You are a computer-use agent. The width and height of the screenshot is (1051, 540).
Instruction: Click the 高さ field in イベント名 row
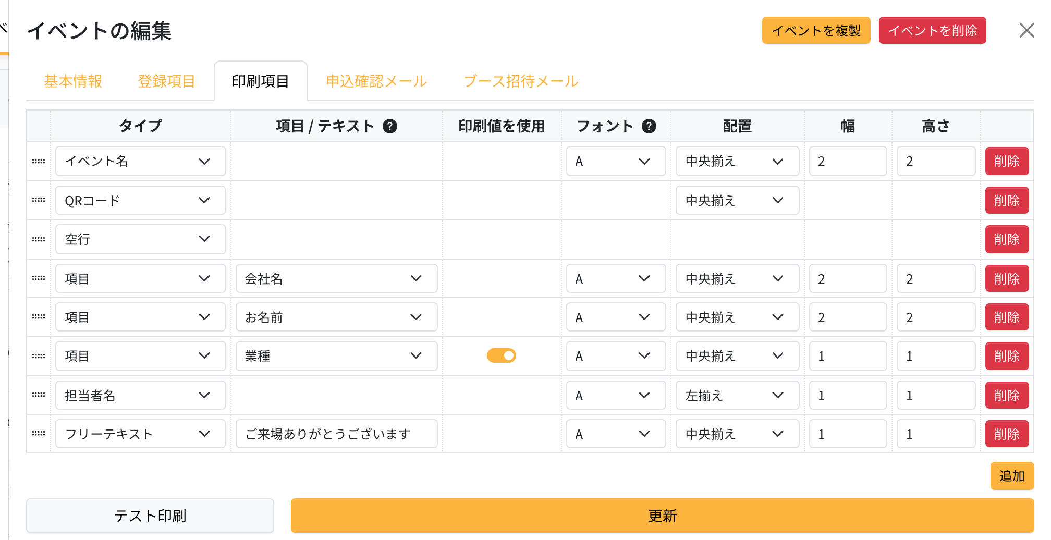coord(936,161)
